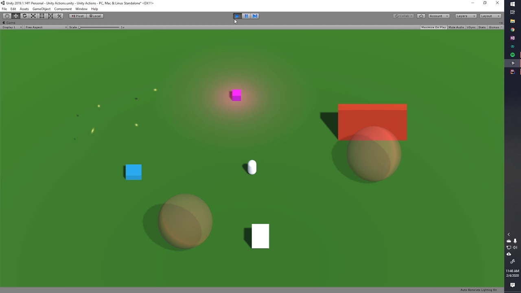
Task: Select the Game tab
Action: click(9, 23)
